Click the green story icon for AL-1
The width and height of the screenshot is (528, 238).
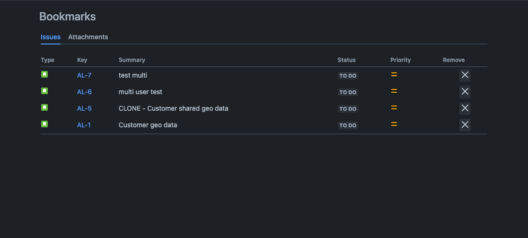pyautogui.click(x=44, y=124)
